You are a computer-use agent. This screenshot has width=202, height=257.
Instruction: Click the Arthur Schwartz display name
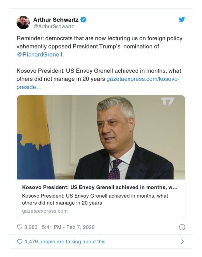[x=56, y=19]
